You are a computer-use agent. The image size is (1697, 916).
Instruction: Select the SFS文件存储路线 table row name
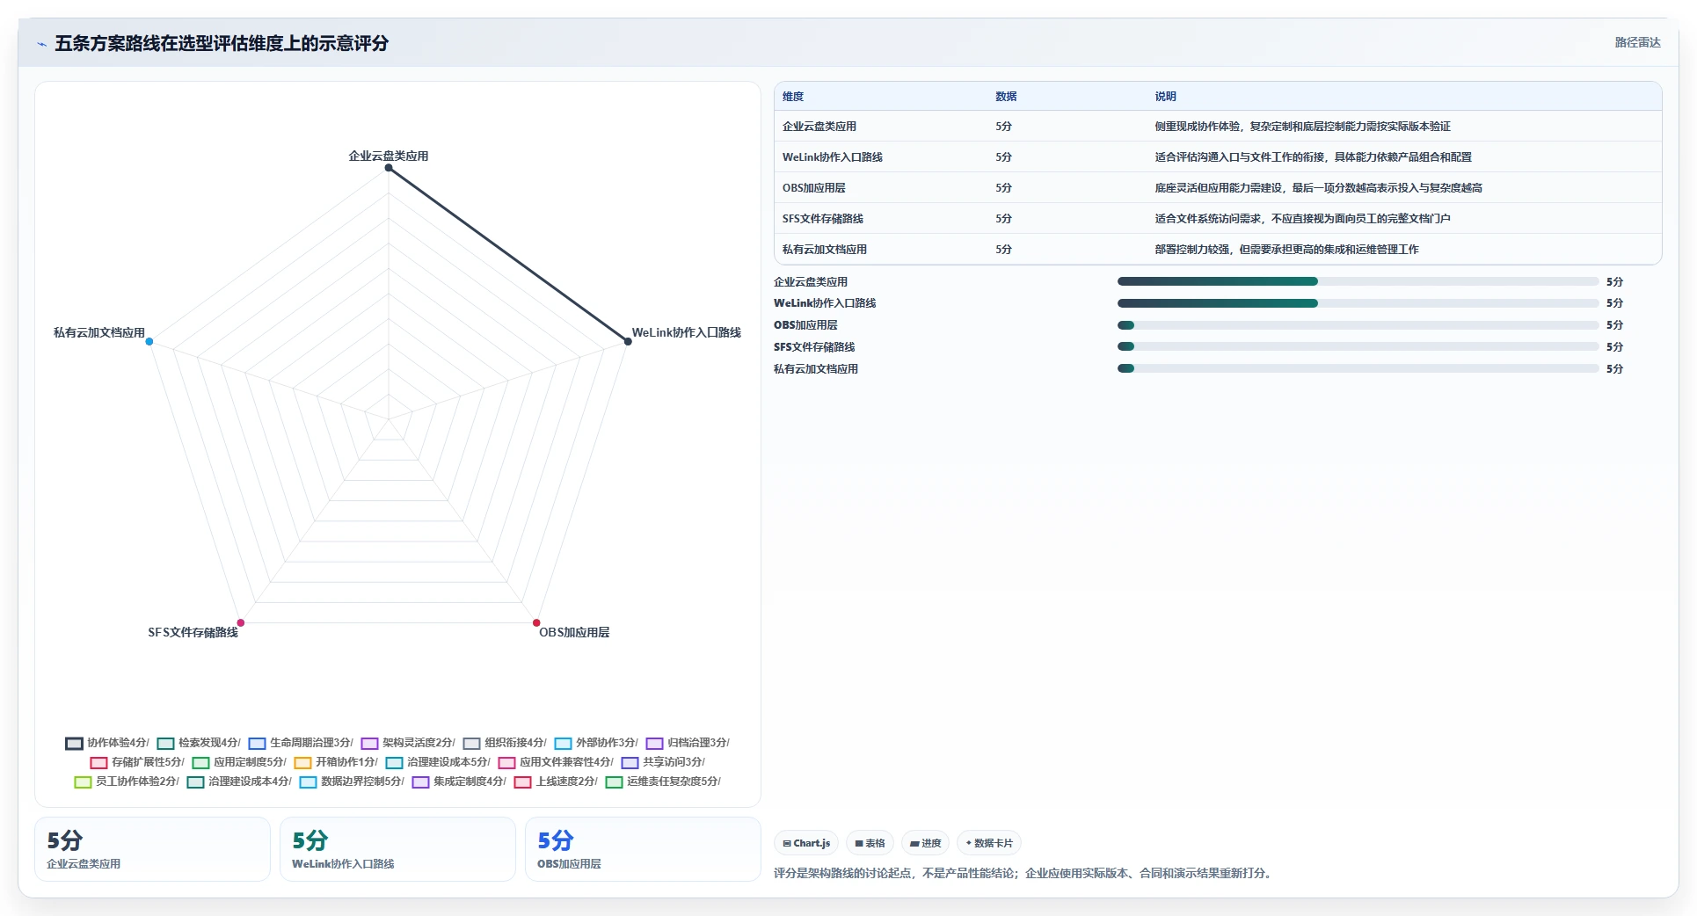click(823, 219)
